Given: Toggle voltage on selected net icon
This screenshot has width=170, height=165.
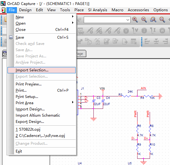Looking at the screenshot, I should (x=135, y=31).
